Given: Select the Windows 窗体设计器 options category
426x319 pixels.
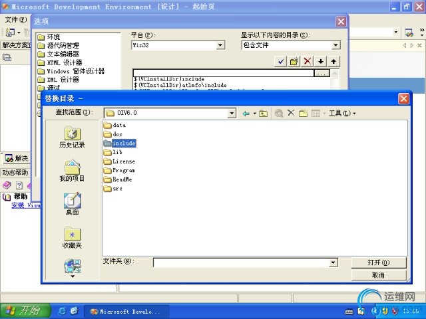Looking at the screenshot, I should click(x=71, y=71).
